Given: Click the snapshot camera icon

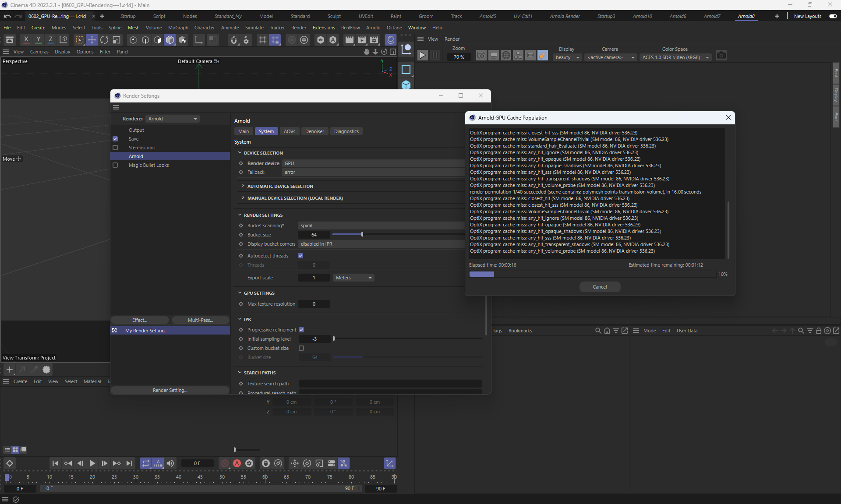Looking at the screenshot, I should [x=721, y=56].
